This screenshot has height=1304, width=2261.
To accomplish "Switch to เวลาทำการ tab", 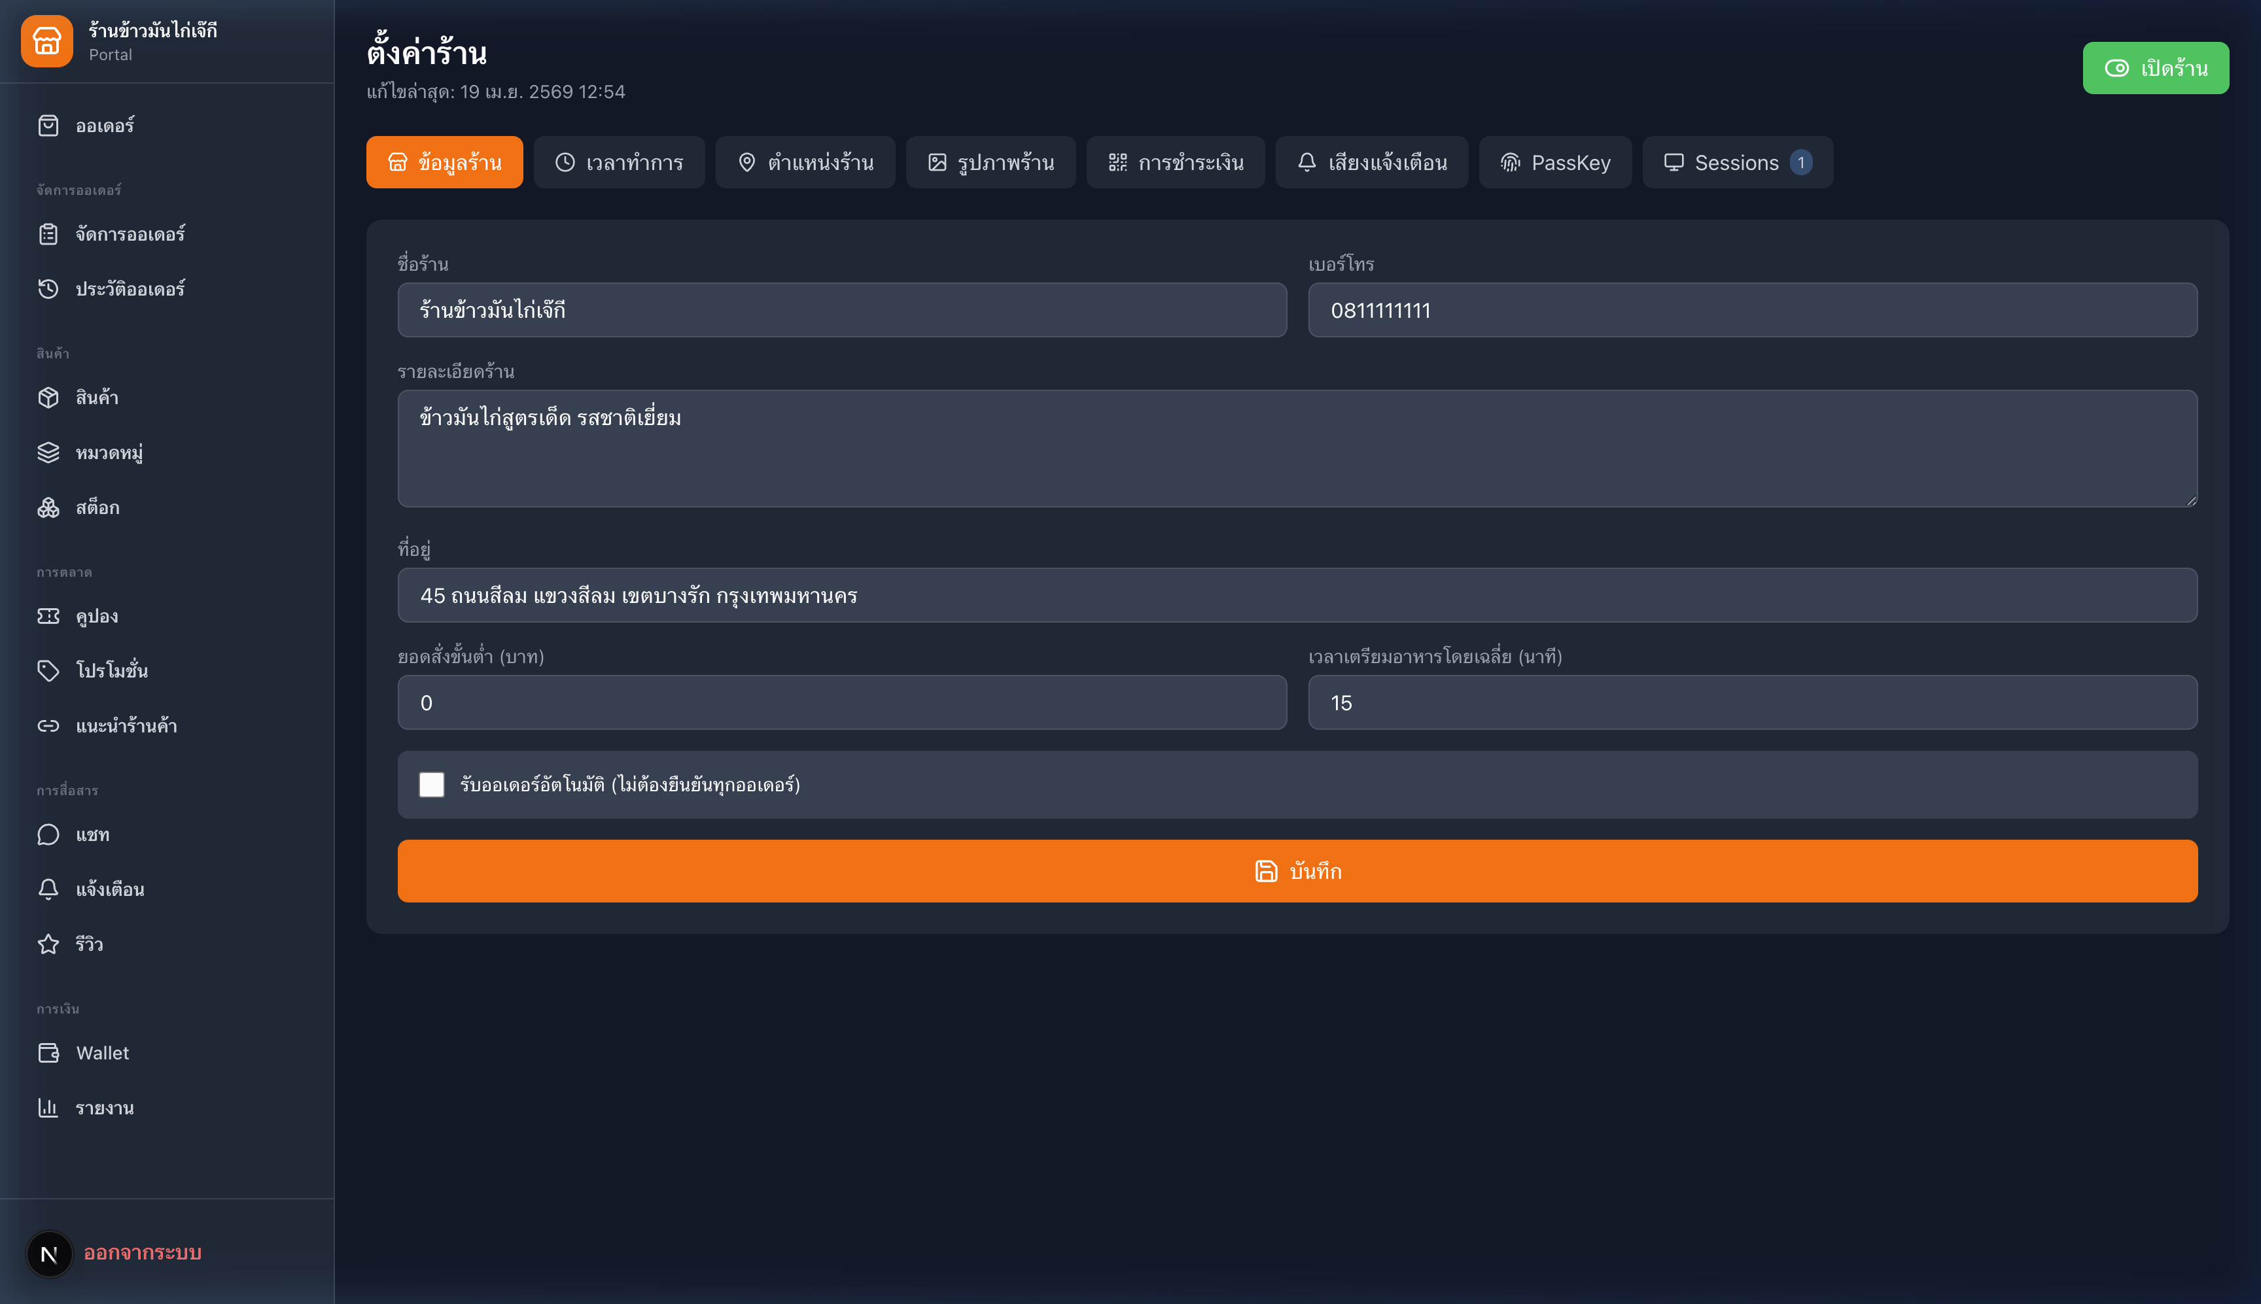I will 619,162.
